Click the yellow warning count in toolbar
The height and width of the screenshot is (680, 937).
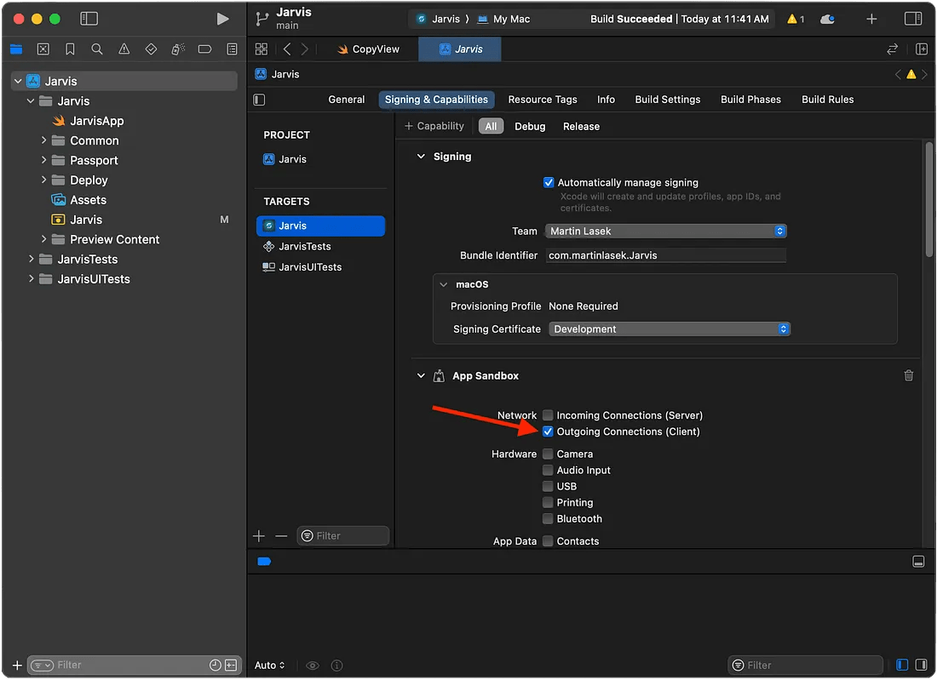point(796,19)
